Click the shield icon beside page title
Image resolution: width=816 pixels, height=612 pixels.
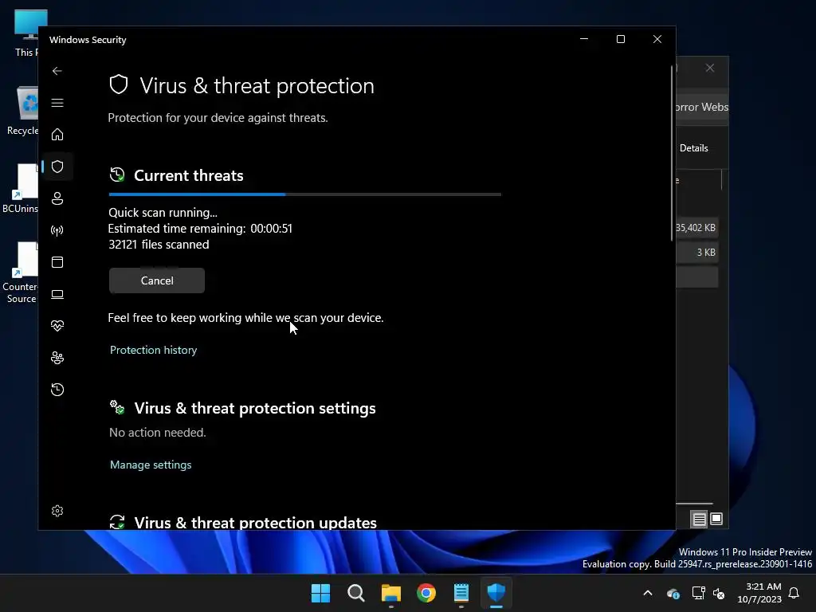119,84
